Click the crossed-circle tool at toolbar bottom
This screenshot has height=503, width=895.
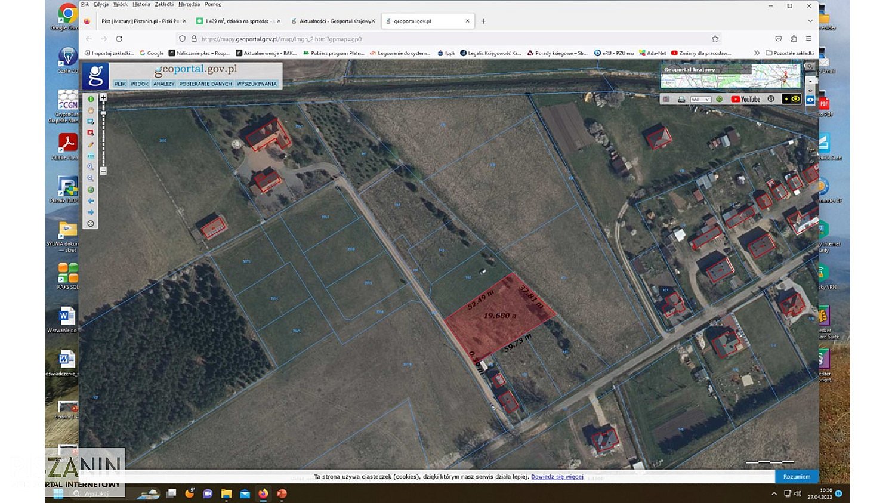tap(91, 224)
